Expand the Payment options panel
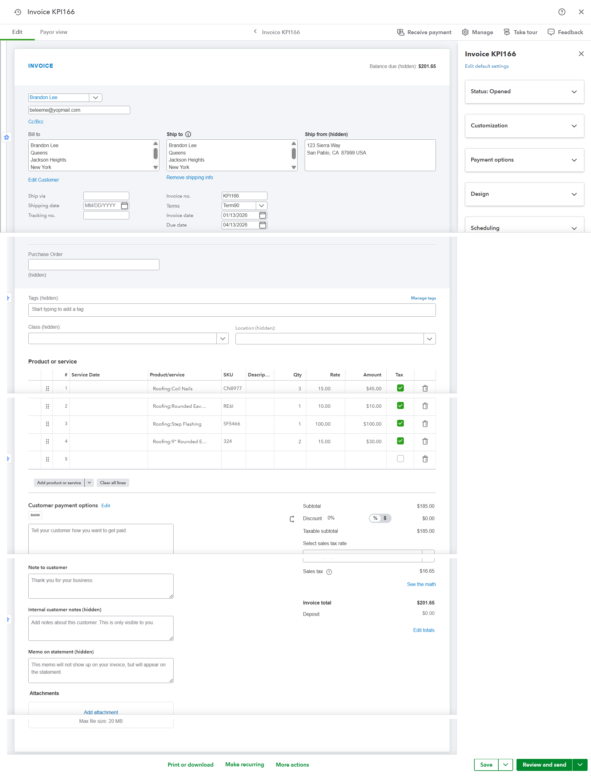 pyautogui.click(x=524, y=160)
